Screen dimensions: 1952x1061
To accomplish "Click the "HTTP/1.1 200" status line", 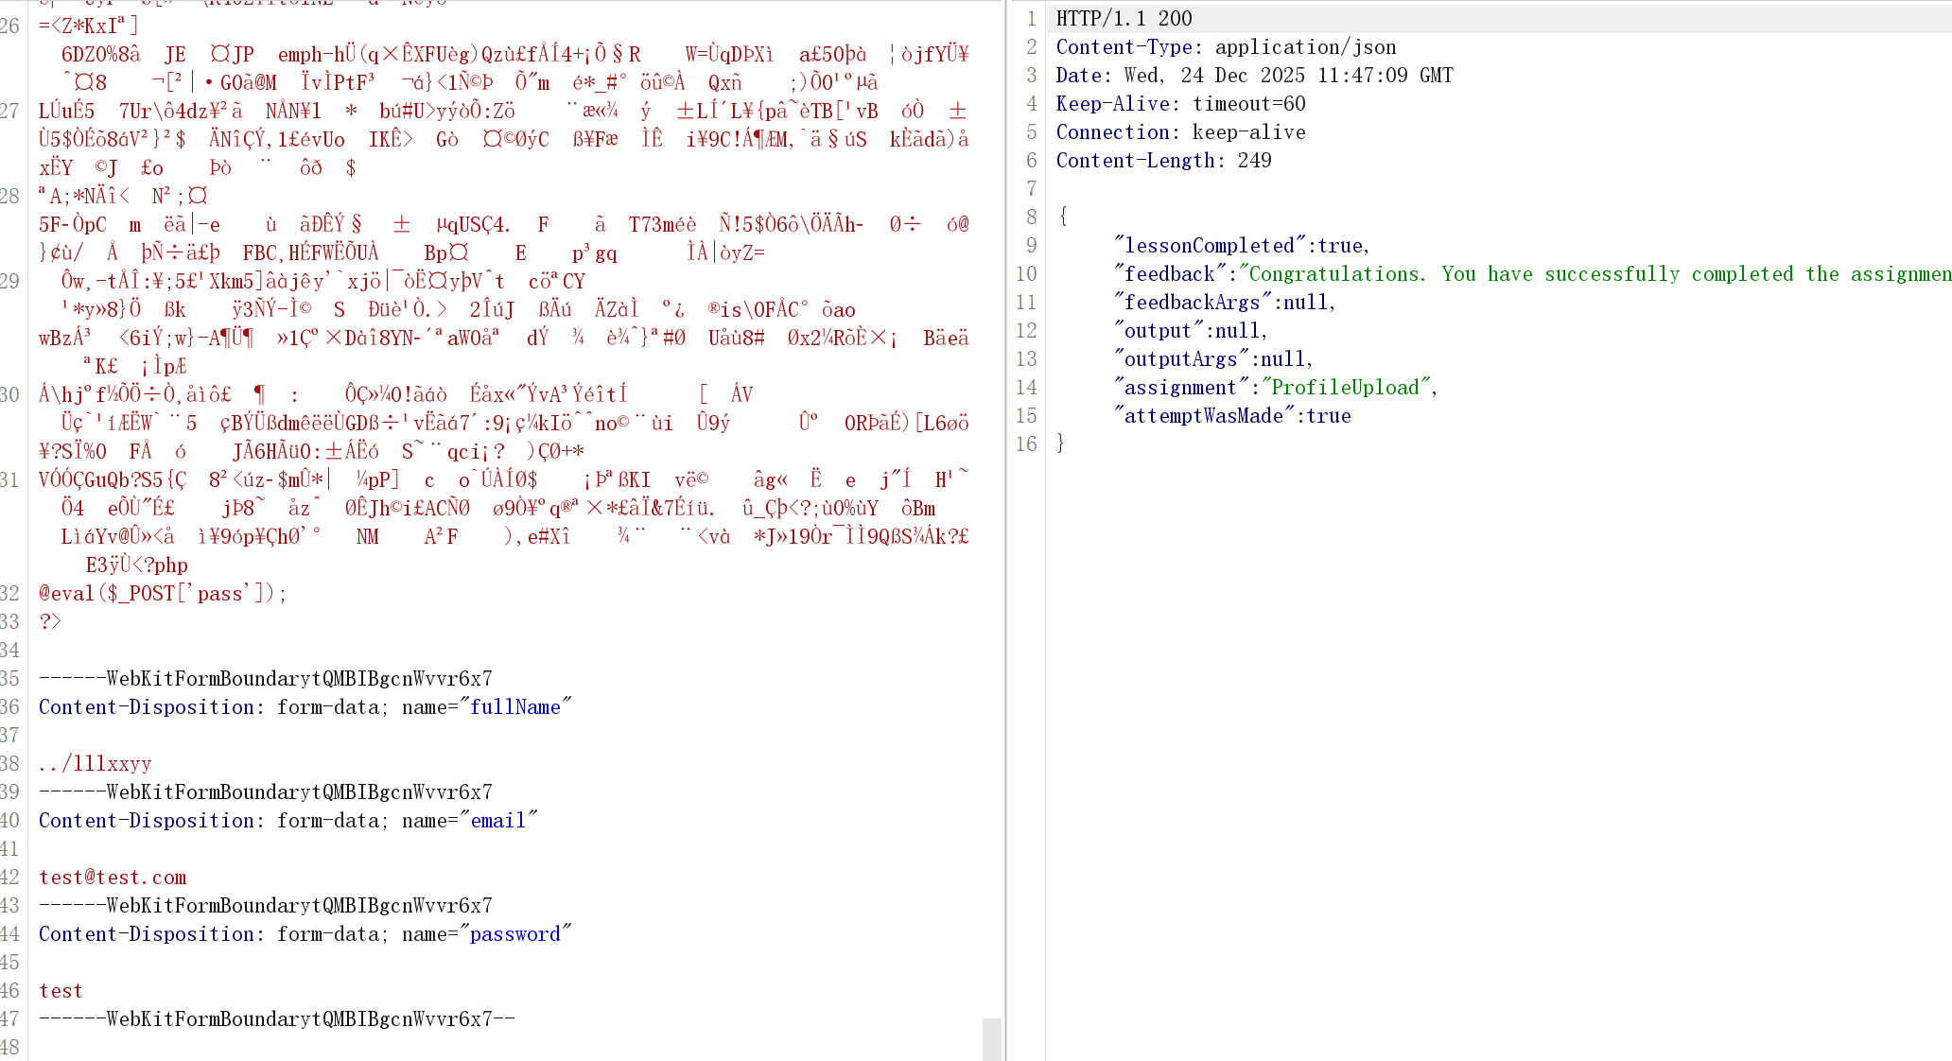I will point(1124,19).
